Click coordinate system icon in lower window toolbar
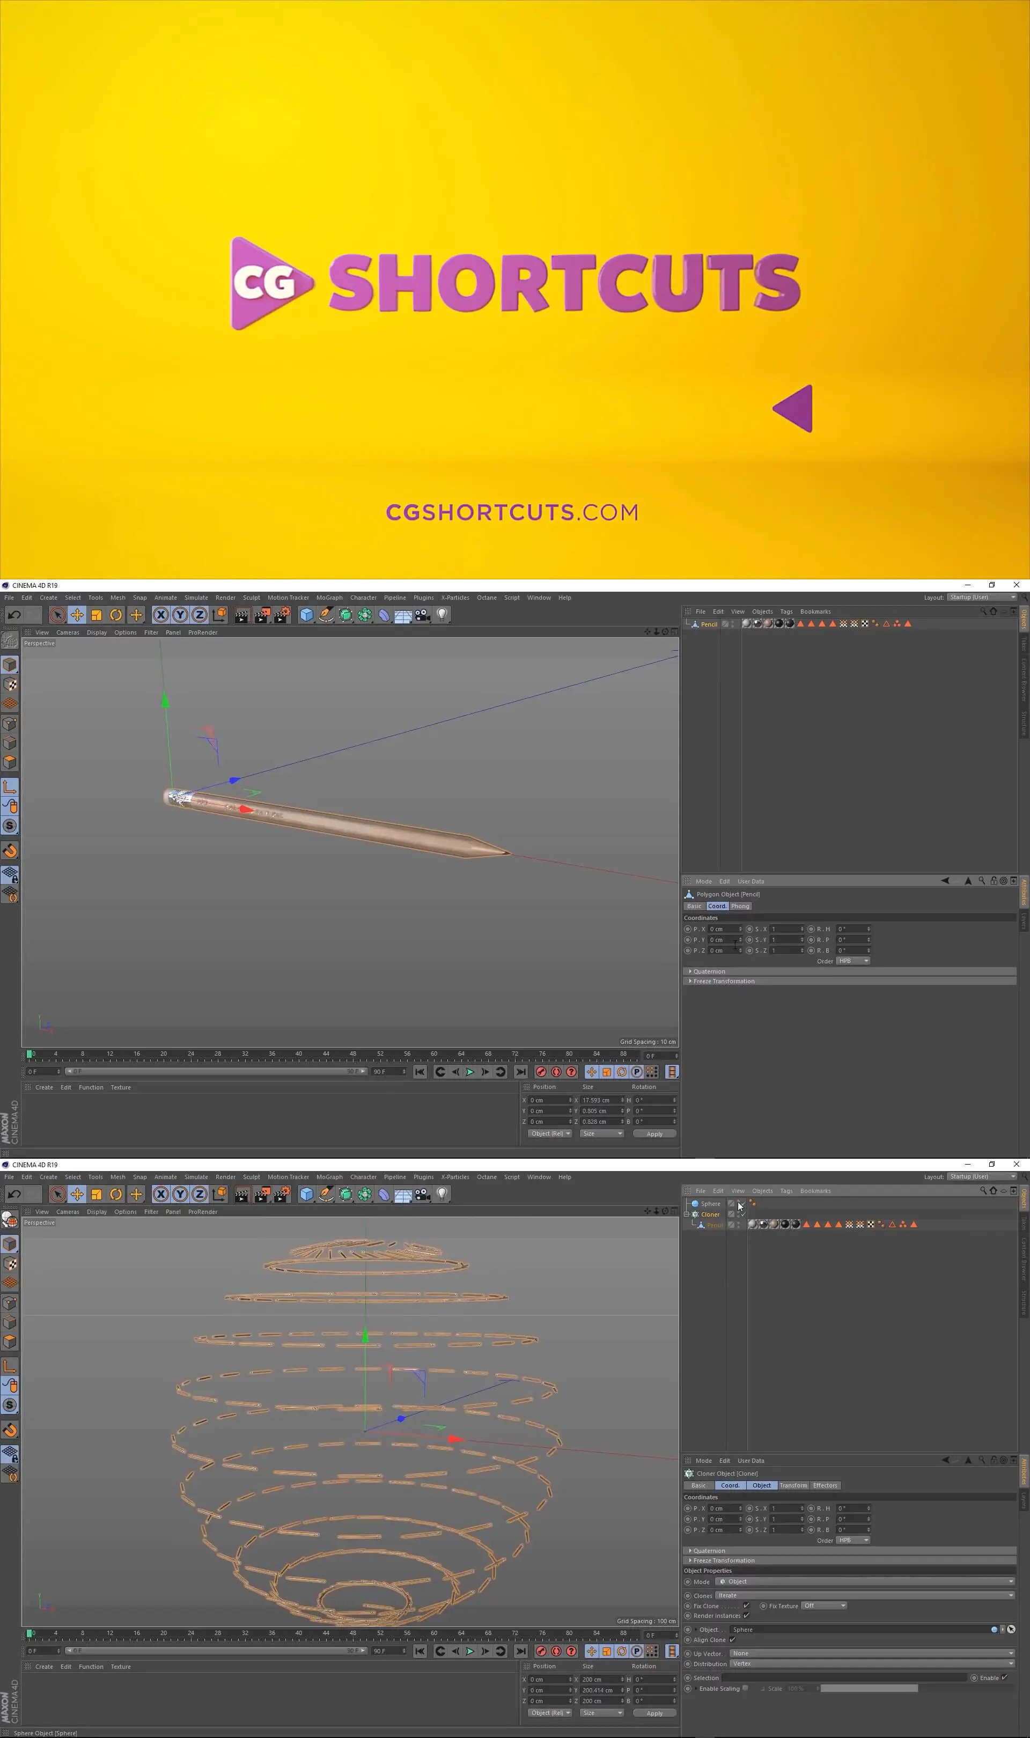Screen dimensions: 1030x1738 [x=219, y=1194]
